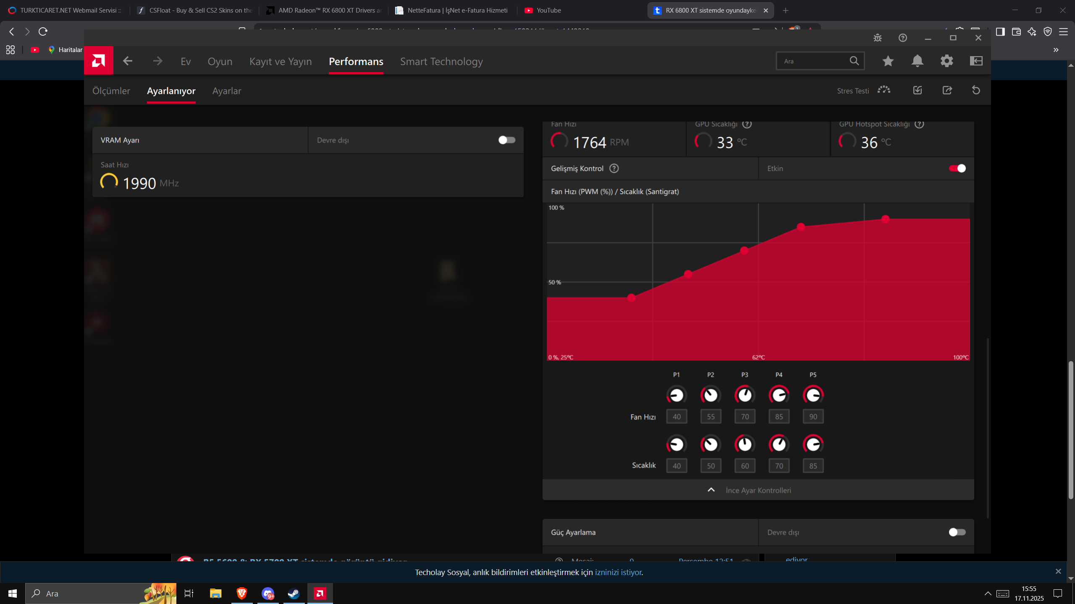Screen dimensions: 1075x604
Task: Open AMD Software settings gear
Action: pyautogui.click(x=947, y=61)
